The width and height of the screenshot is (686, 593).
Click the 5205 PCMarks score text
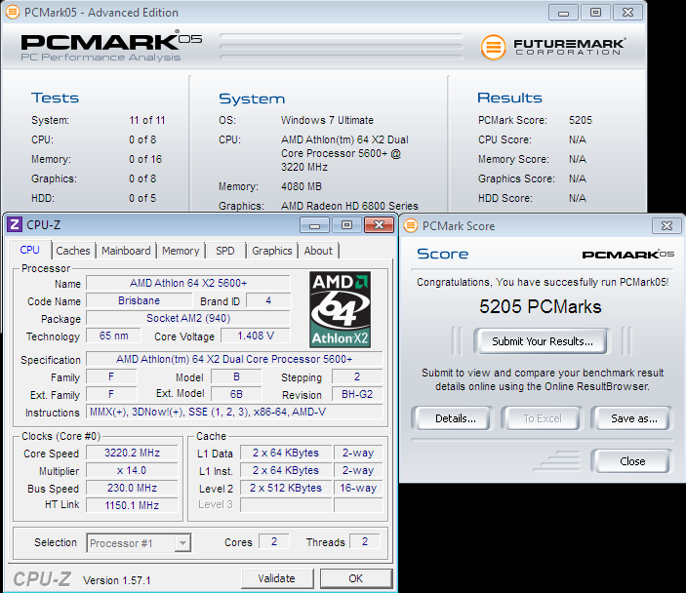541,306
